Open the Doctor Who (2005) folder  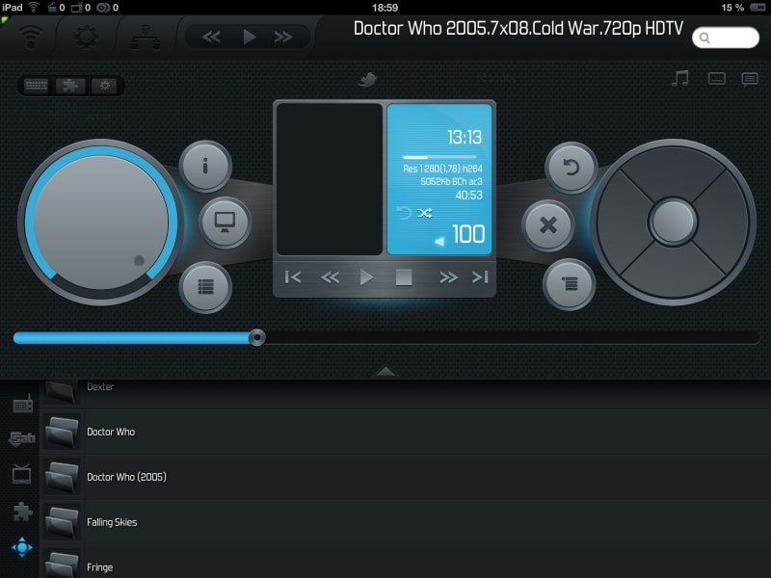[406, 477]
